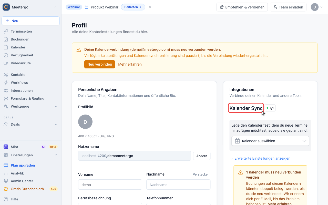328x205 pixels.
Task: Click Ändern next to username
Action: point(202,156)
